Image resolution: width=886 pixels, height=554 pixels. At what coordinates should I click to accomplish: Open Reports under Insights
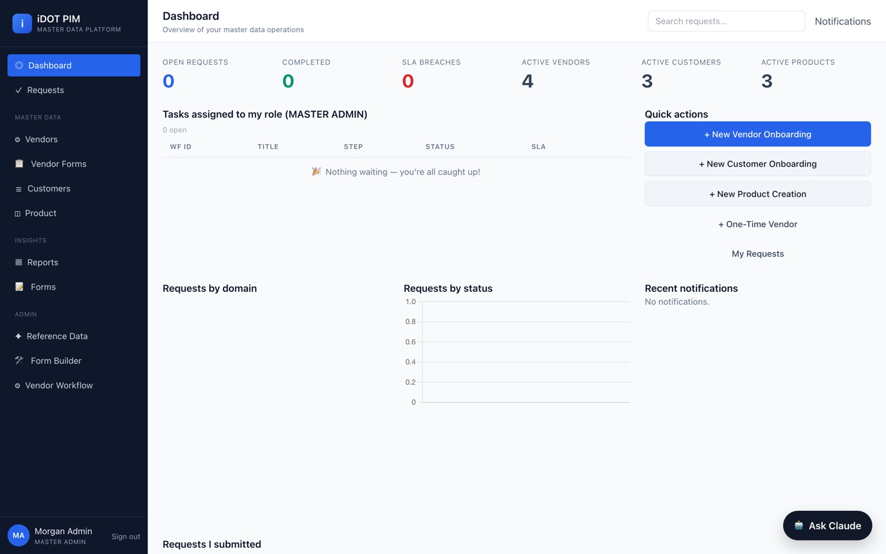click(74, 262)
